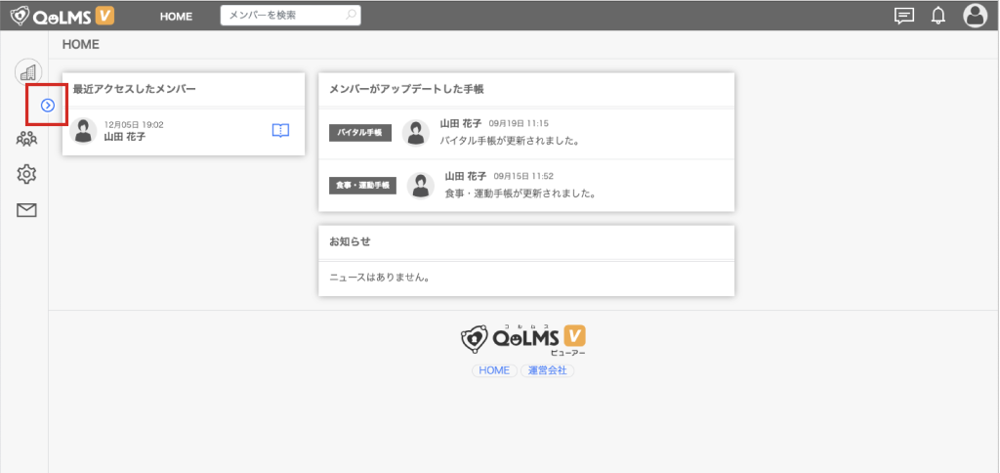
Task: Open the HOME menu in top bar
Action: pyautogui.click(x=176, y=17)
